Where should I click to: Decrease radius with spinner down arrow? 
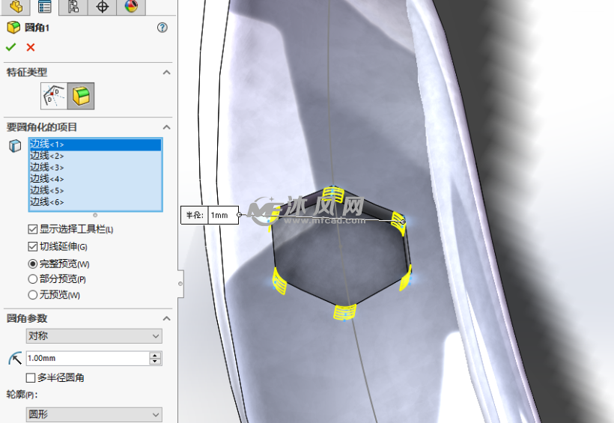pyautogui.click(x=155, y=361)
